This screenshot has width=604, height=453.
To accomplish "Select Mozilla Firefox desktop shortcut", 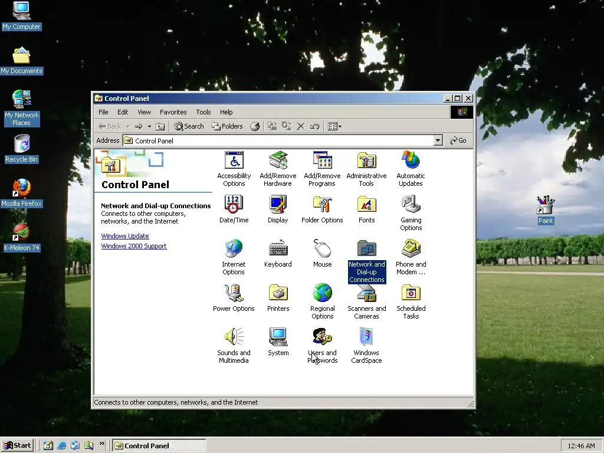I will tap(22, 193).
